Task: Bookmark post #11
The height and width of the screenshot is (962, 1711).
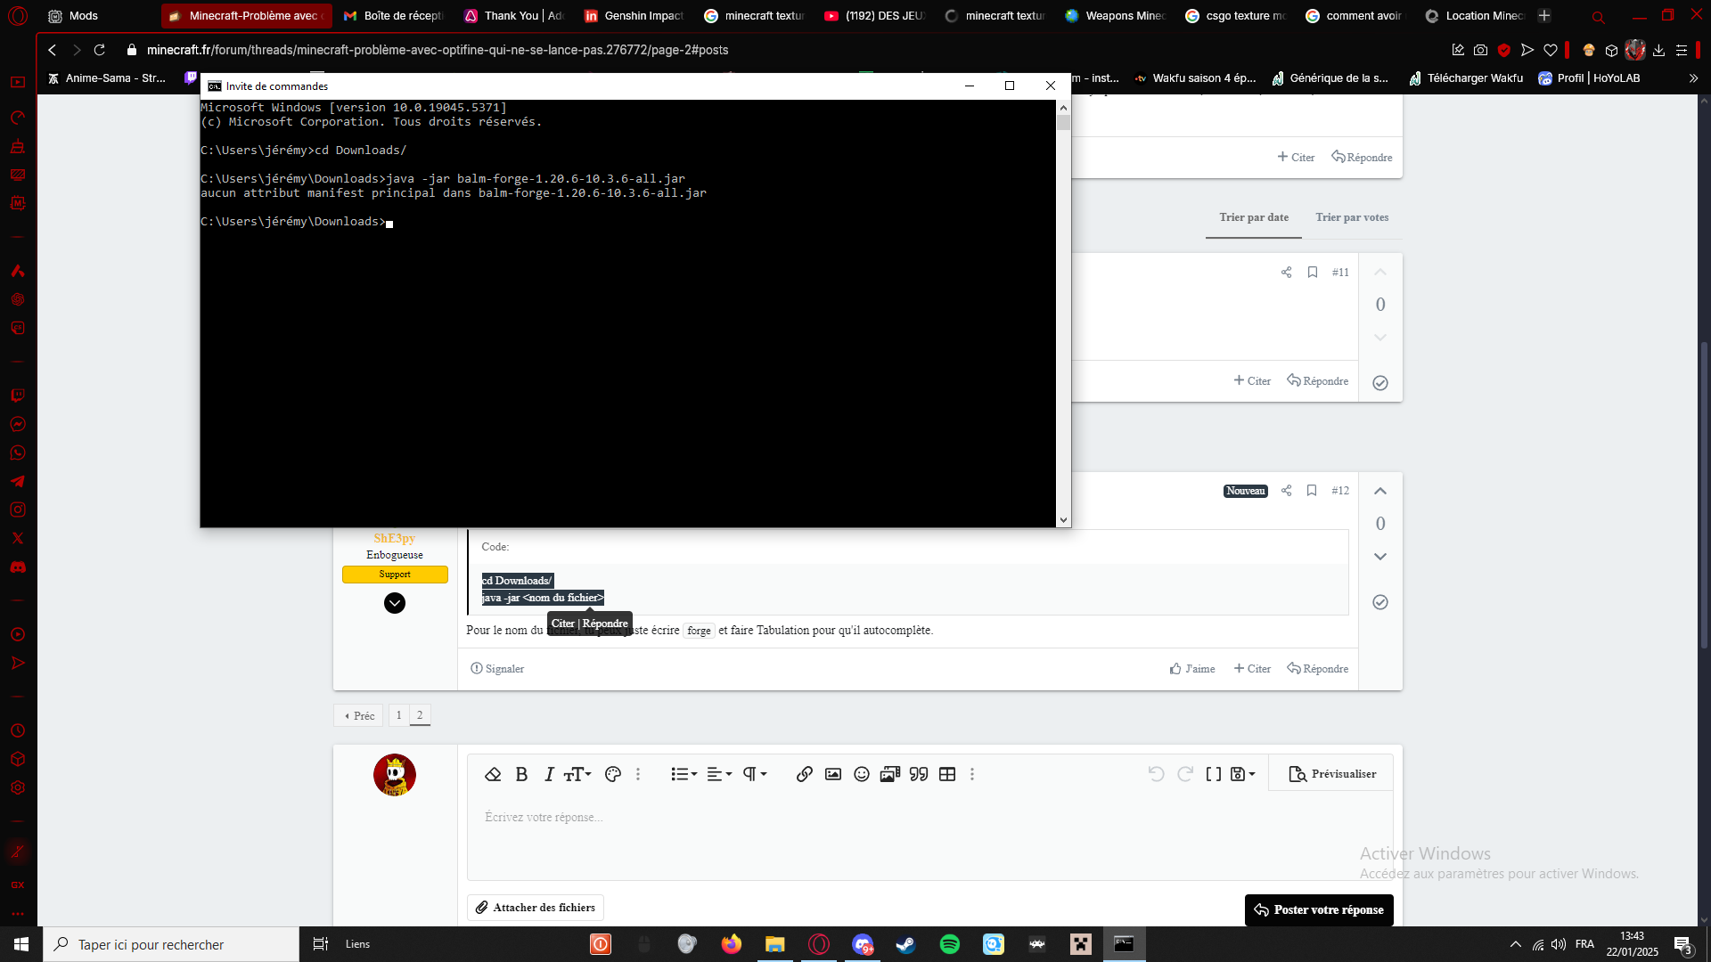Action: tap(1313, 273)
